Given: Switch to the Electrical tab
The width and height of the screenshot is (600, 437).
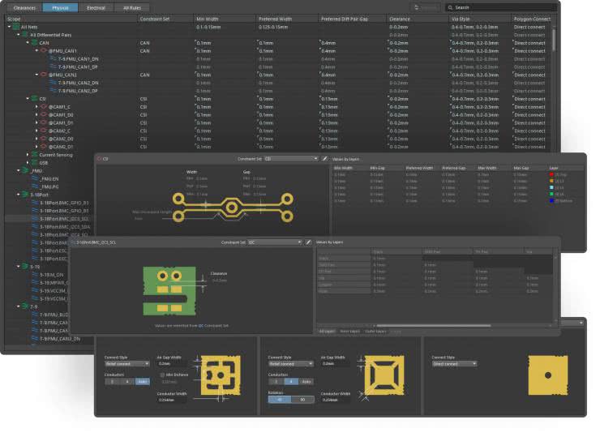Looking at the screenshot, I should click(96, 7).
